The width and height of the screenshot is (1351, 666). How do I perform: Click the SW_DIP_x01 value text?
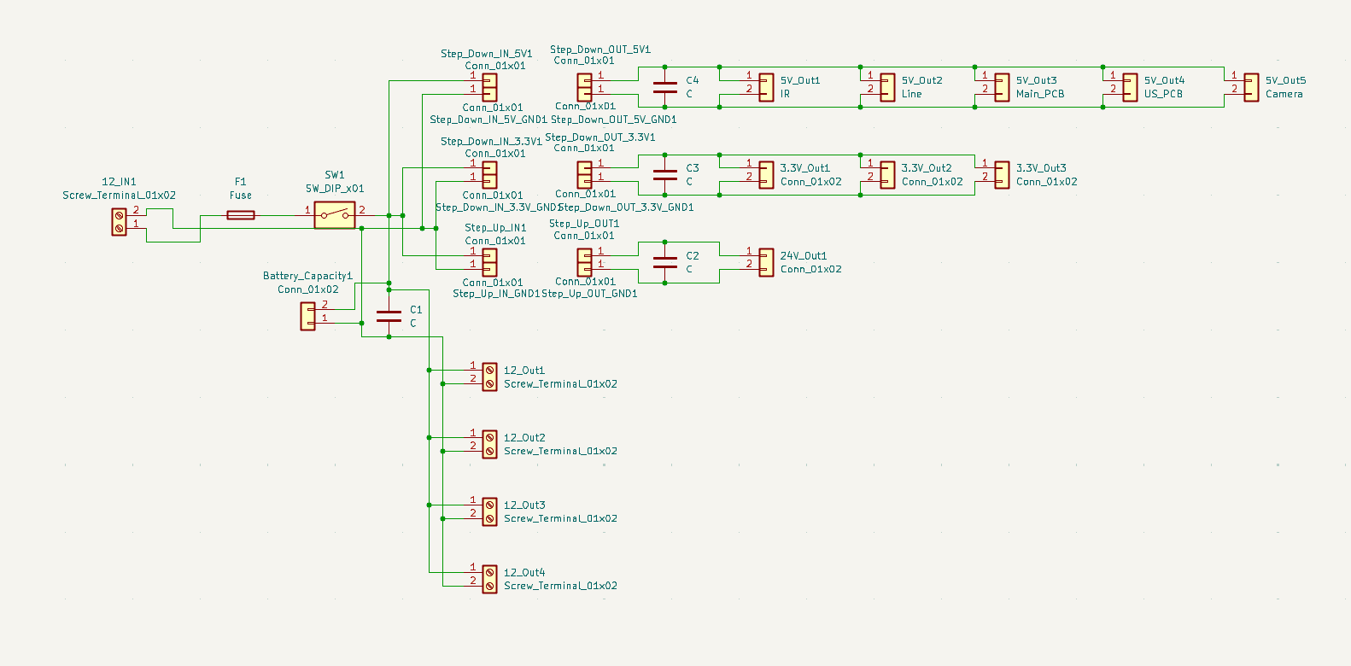click(335, 189)
